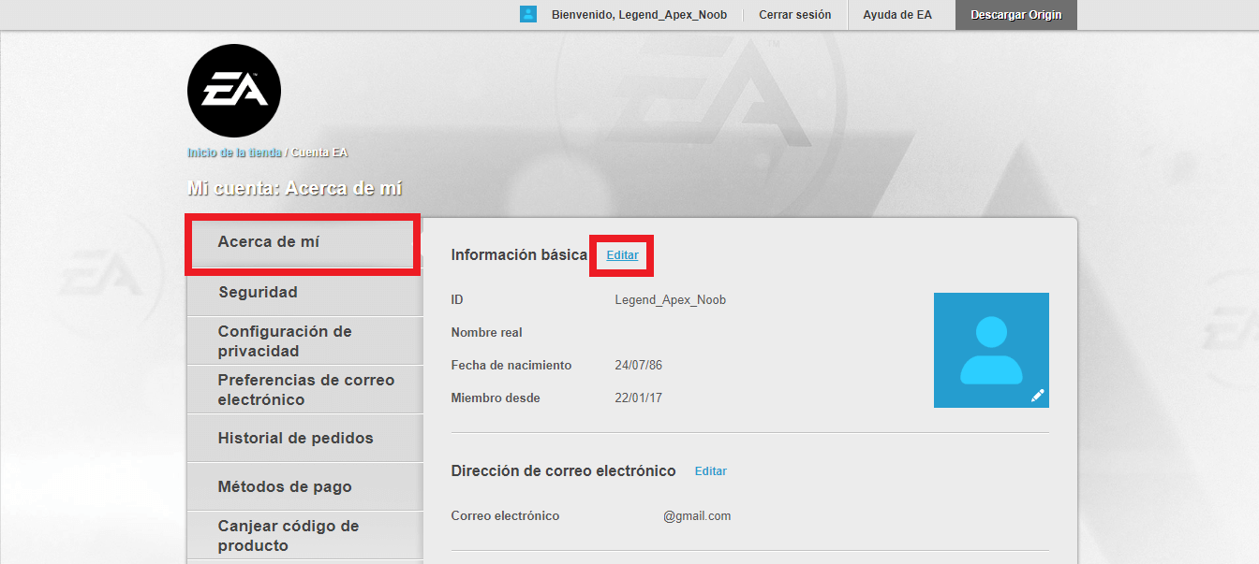
Task: Click the Nombre real label
Action: pyautogui.click(x=486, y=333)
